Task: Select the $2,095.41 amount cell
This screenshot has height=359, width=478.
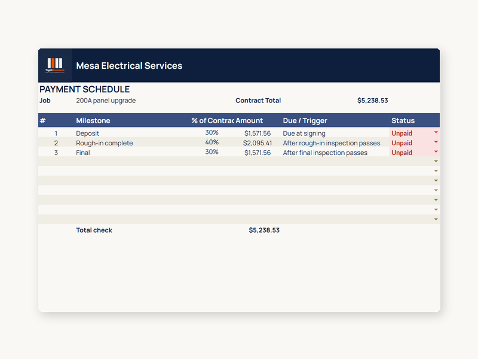Action: point(258,143)
